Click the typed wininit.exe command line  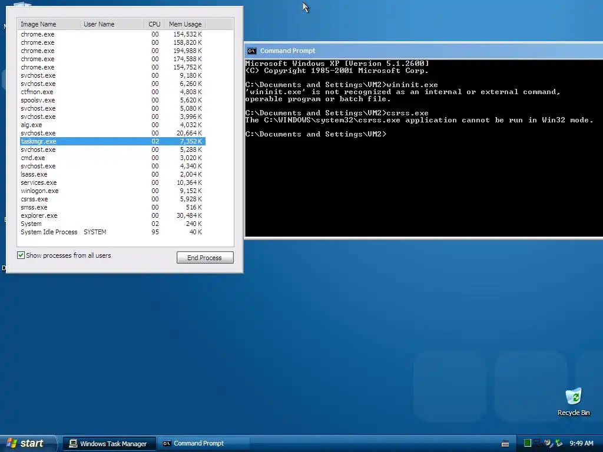pos(342,85)
